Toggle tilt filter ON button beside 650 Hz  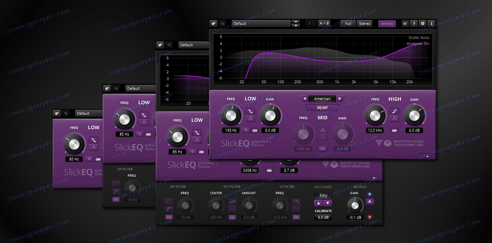[x=232, y=217]
